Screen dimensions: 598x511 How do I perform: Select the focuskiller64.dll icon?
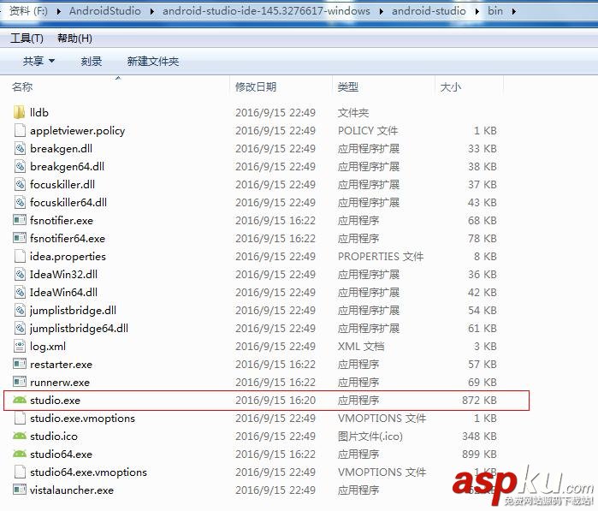20,202
